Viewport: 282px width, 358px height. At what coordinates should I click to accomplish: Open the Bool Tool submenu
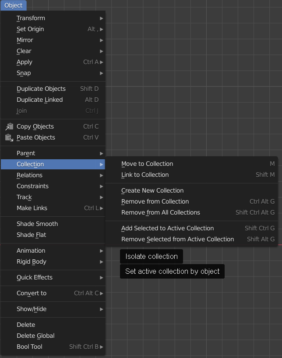pos(53,347)
